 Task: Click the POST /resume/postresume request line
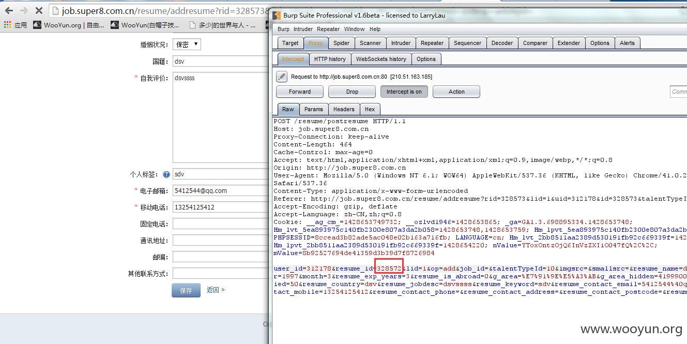(340, 122)
